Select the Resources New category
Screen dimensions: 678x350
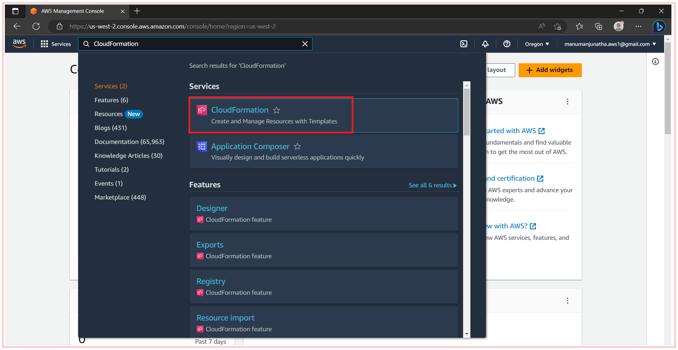[x=118, y=114]
